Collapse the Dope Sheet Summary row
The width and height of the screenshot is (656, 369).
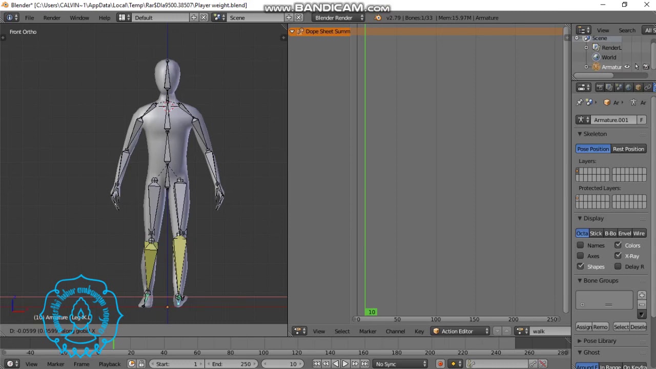tap(292, 31)
